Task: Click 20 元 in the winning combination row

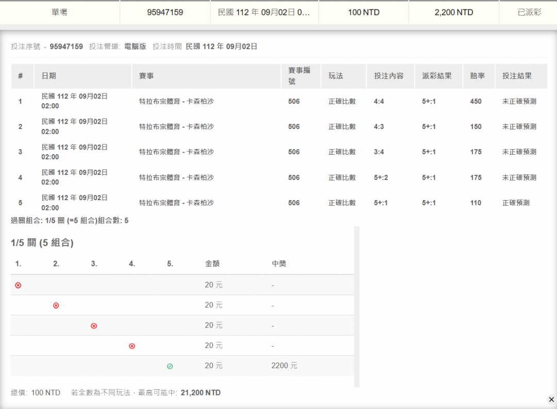Action: pyautogui.click(x=214, y=366)
